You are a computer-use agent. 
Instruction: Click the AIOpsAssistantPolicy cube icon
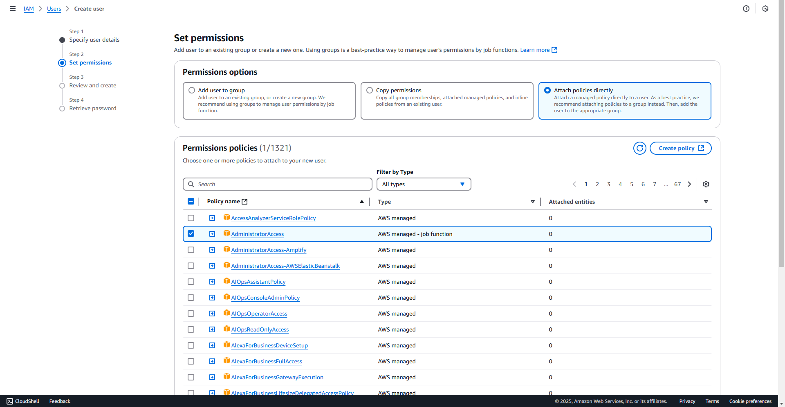tap(227, 281)
